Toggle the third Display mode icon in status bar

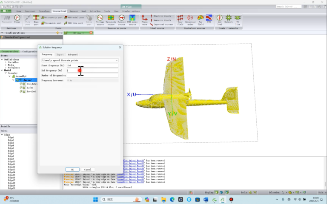(x=227, y=193)
